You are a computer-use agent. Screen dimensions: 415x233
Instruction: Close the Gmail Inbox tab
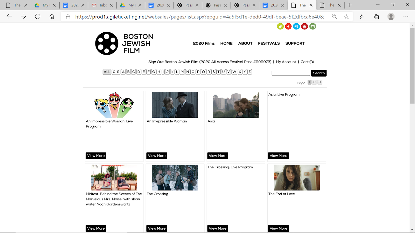point(111,5)
